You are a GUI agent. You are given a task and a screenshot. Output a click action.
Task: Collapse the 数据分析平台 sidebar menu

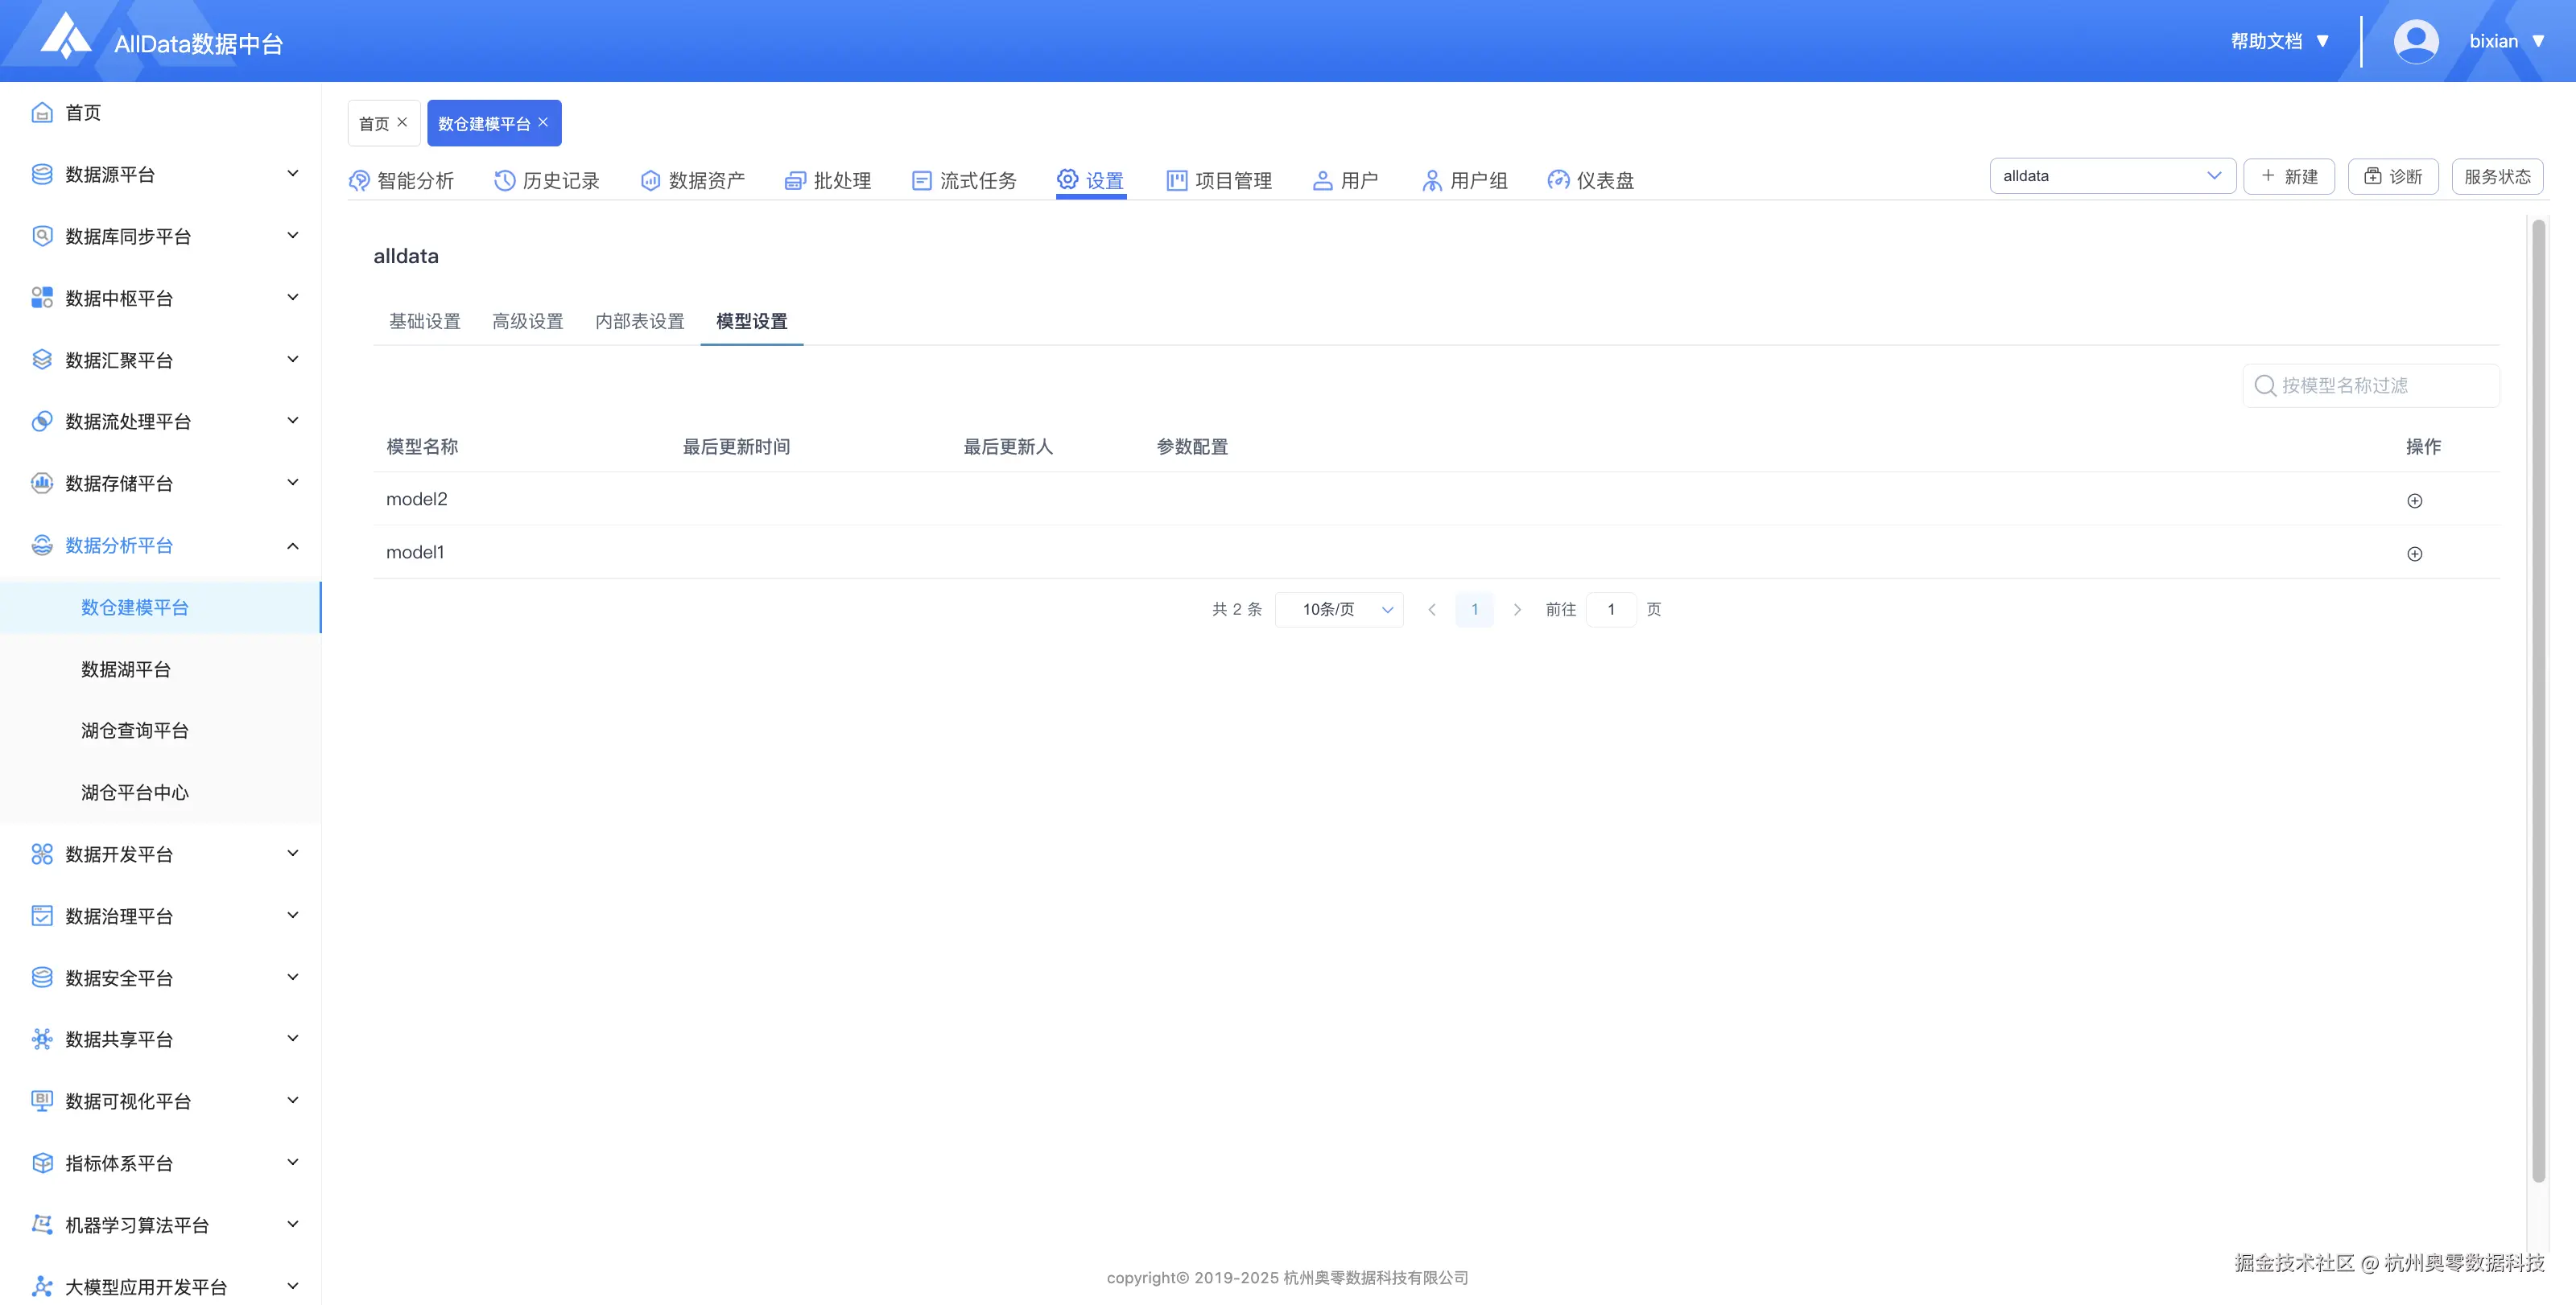click(292, 545)
